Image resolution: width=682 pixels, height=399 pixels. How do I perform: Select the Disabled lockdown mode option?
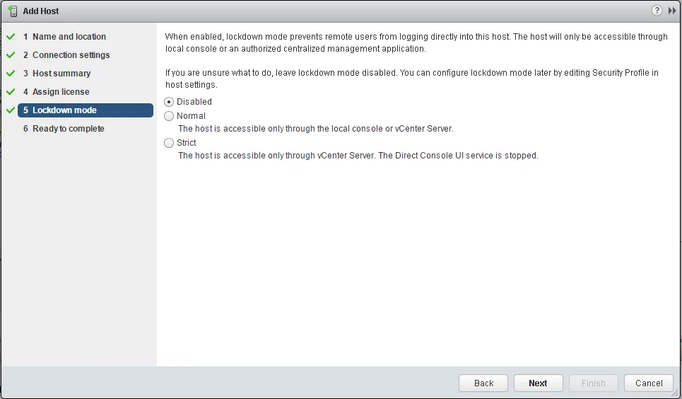coord(169,102)
